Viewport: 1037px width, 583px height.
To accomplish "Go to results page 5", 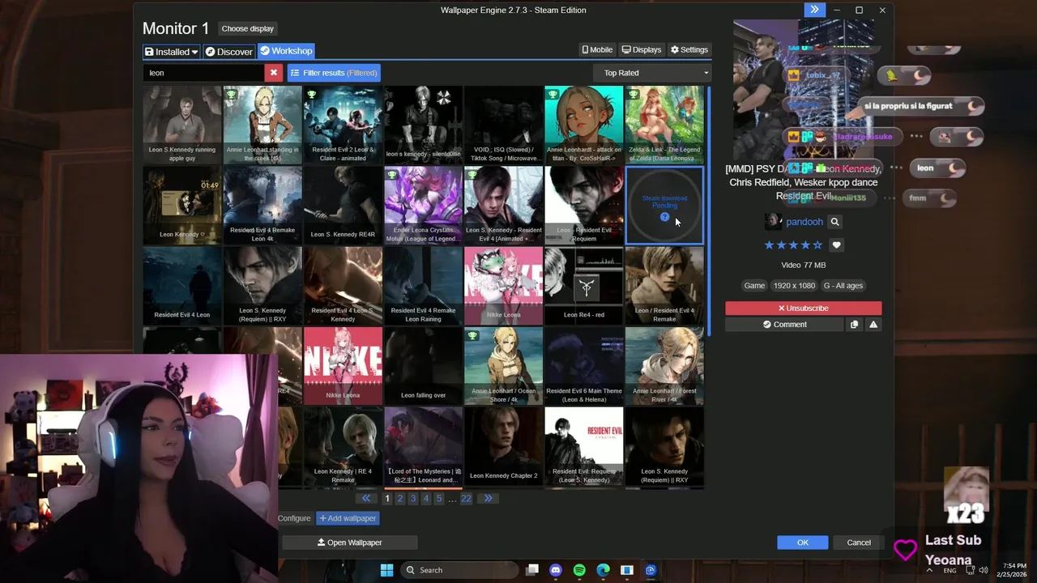I will click(439, 499).
